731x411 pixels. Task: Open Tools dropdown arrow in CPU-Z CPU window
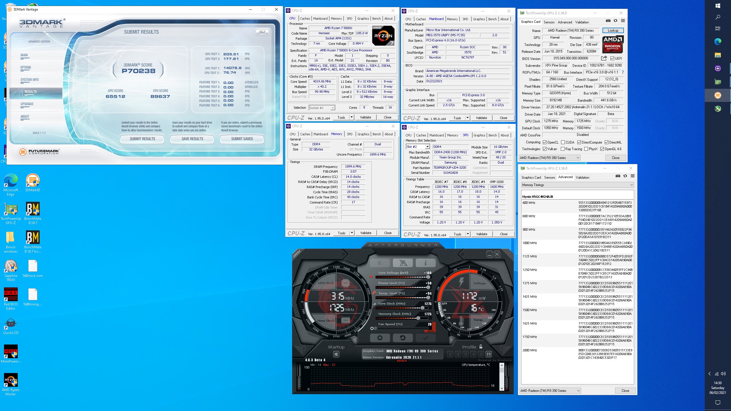[x=352, y=117]
